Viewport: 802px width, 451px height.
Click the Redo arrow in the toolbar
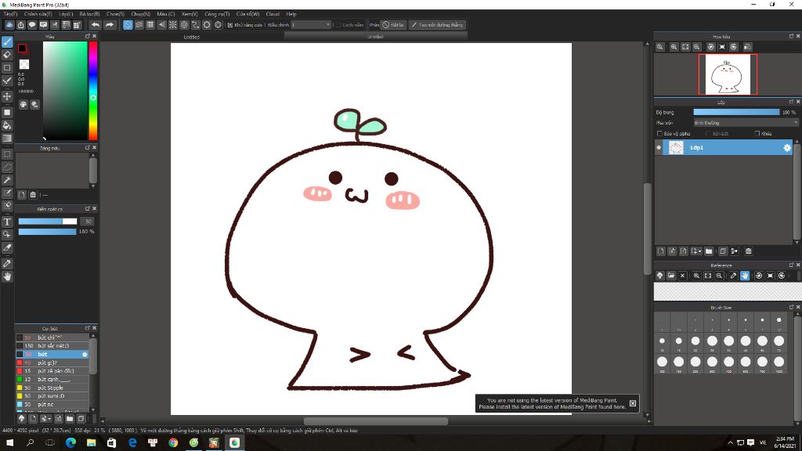110,24
